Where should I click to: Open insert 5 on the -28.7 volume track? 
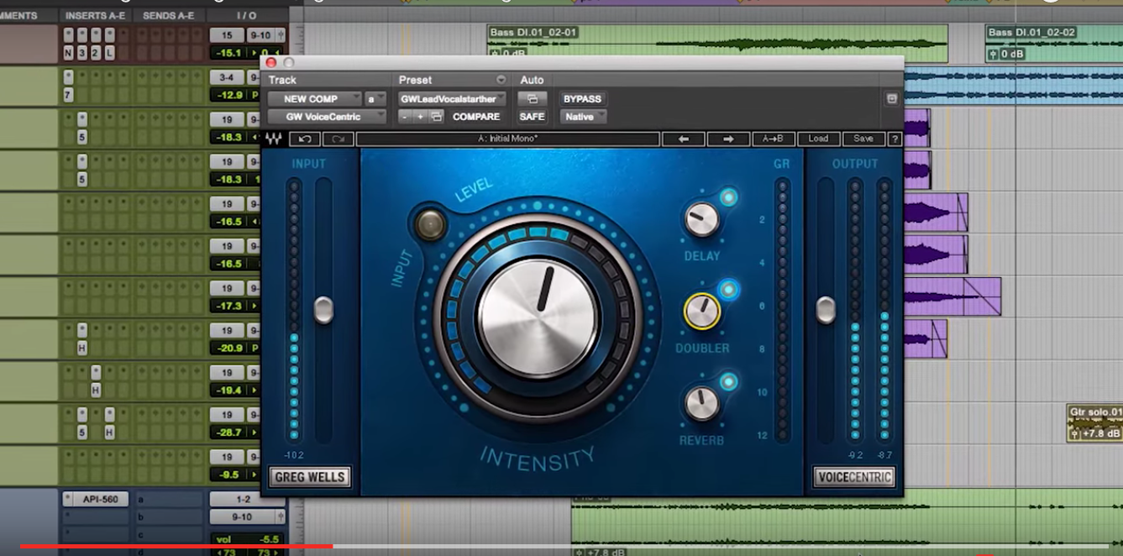(x=82, y=433)
